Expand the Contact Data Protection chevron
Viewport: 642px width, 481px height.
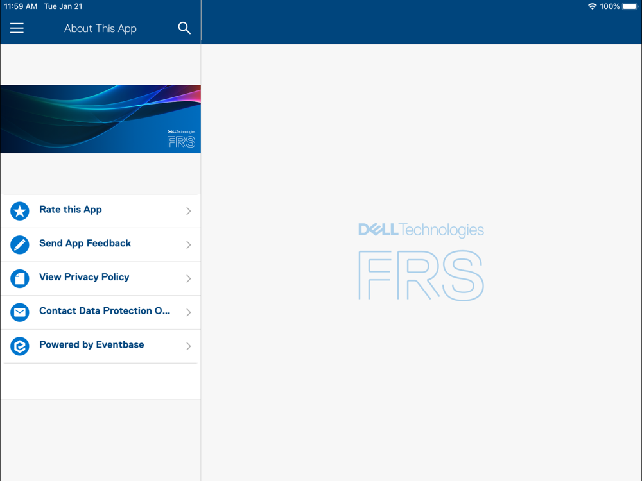click(188, 312)
